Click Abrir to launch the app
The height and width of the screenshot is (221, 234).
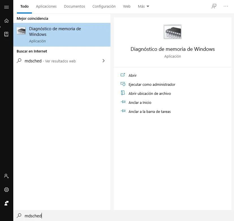click(133, 75)
